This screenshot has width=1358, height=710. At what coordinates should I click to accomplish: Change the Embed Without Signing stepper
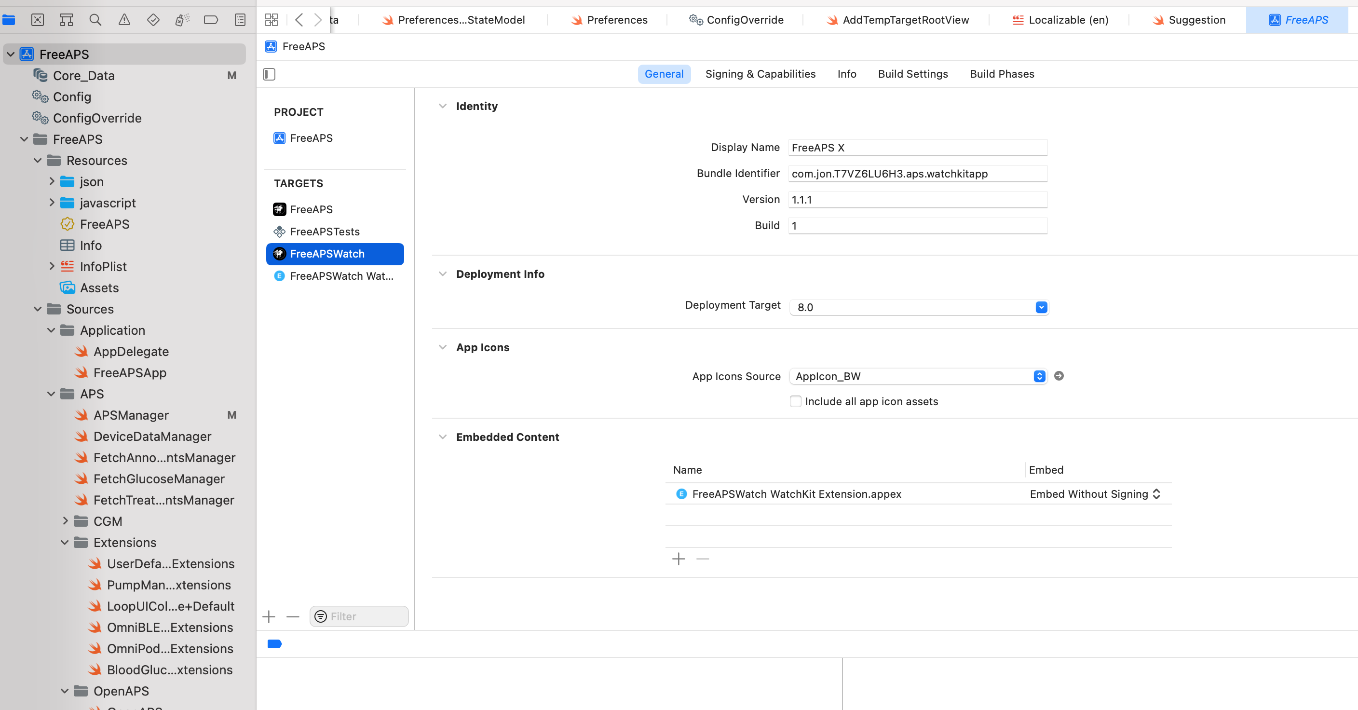point(1156,494)
